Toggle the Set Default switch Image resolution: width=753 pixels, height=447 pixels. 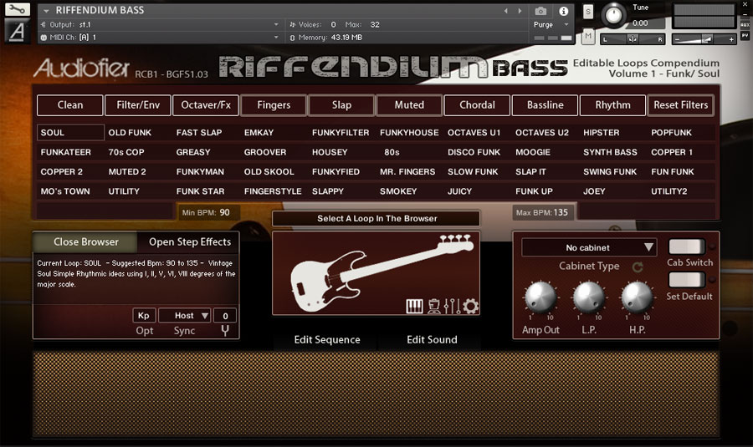click(686, 280)
